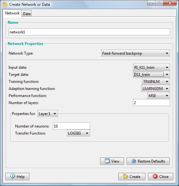The width and height of the screenshot is (179, 186).
Task: Click the Name section heading
Action: click(x=13, y=22)
